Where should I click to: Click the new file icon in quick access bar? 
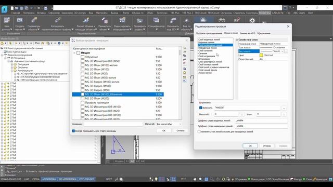click(12, 8)
